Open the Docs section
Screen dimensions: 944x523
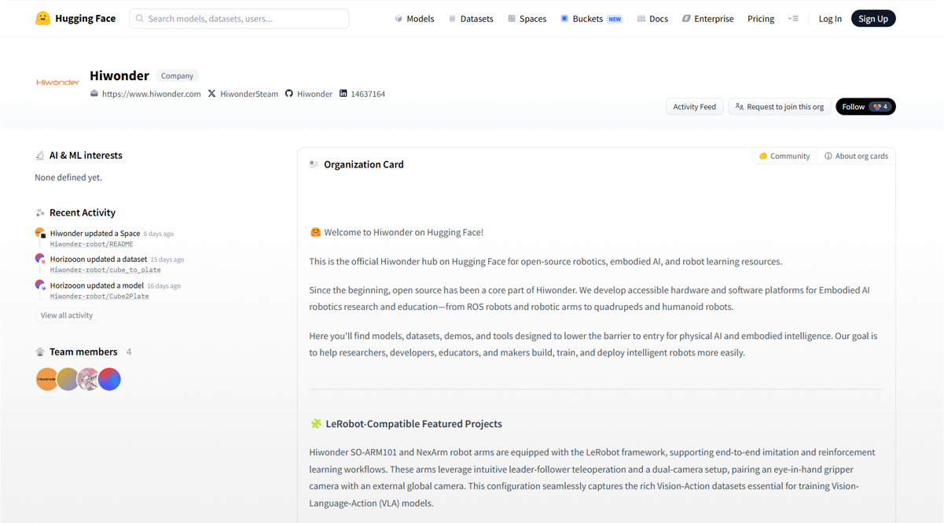(x=652, y=18)
